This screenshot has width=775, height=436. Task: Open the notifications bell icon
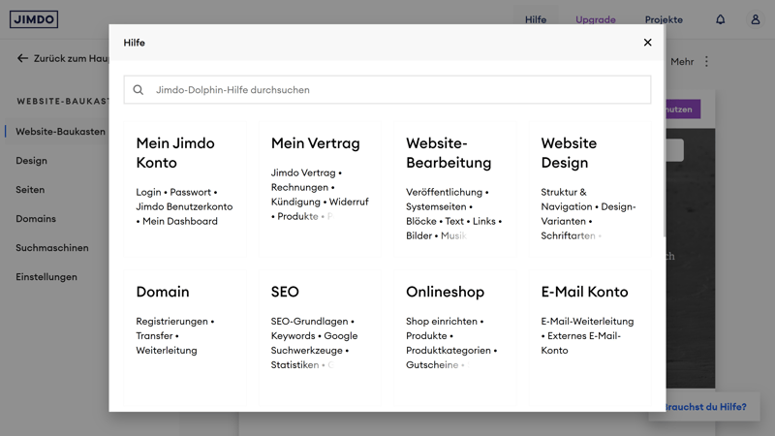pyautogui.click(x=720, y=19)
